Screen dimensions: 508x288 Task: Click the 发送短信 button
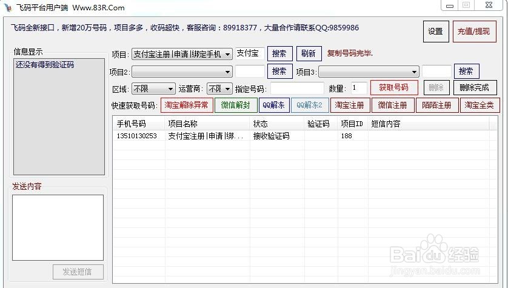pyautogui.click(x=78, y=272)
